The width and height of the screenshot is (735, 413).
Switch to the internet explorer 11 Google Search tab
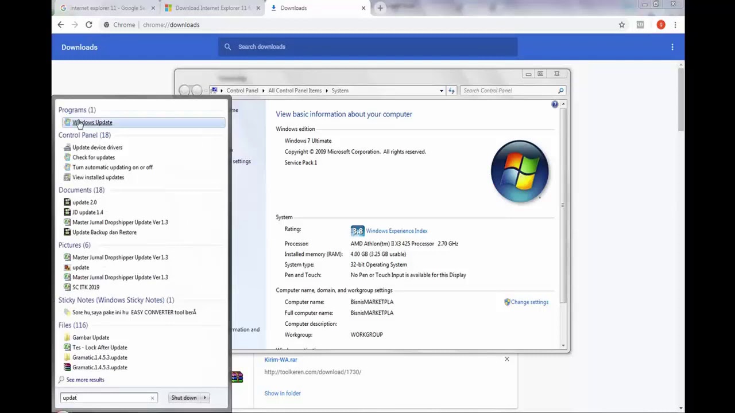pos(107,8)
